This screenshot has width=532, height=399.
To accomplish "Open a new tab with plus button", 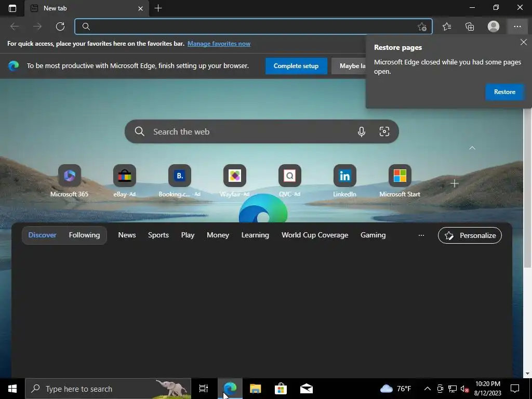I will pyautogui.click(x=158, y=8).
